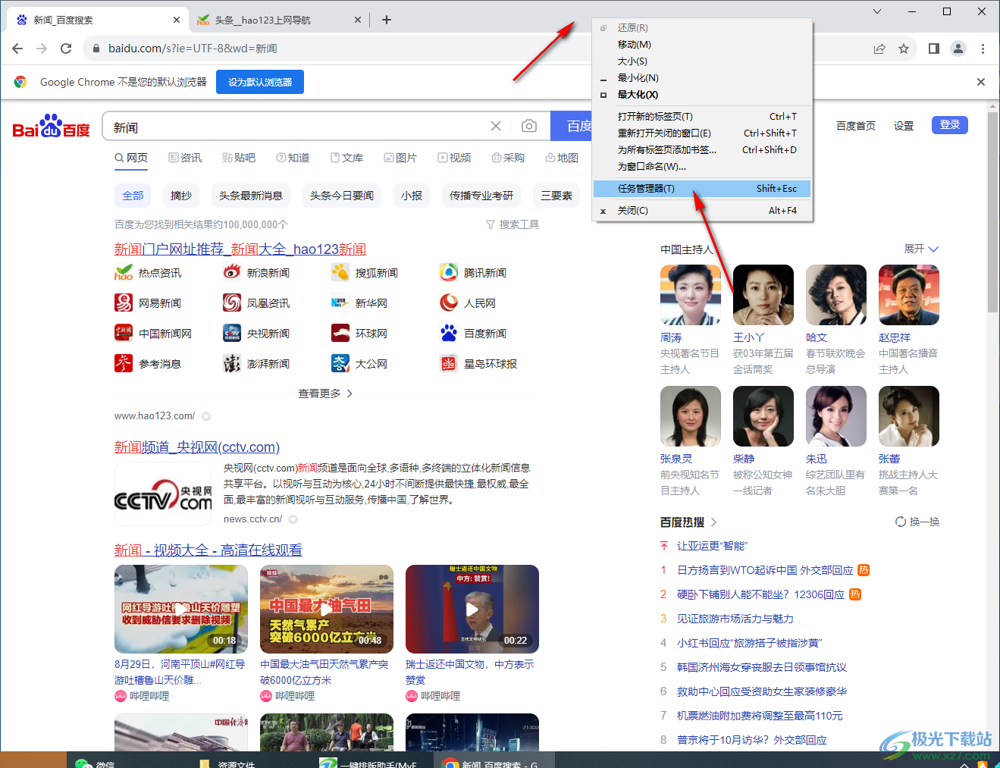
Task: Click the browser forward arrow
Action: [42, 49]
